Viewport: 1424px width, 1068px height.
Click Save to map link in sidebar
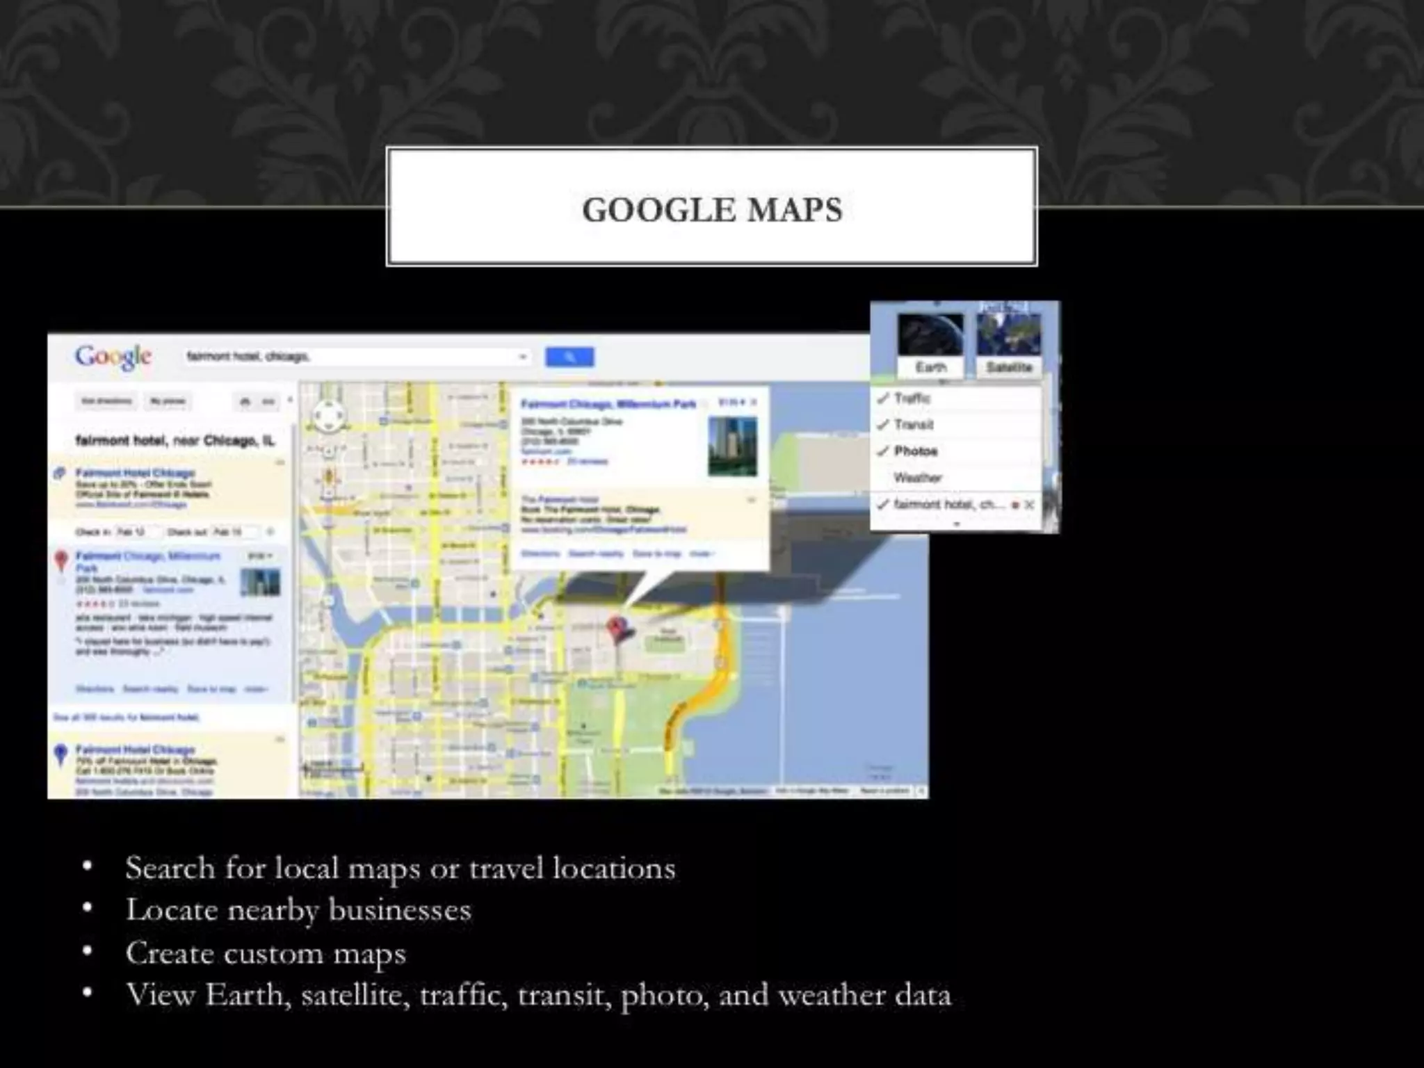click(x=211, y=689)
